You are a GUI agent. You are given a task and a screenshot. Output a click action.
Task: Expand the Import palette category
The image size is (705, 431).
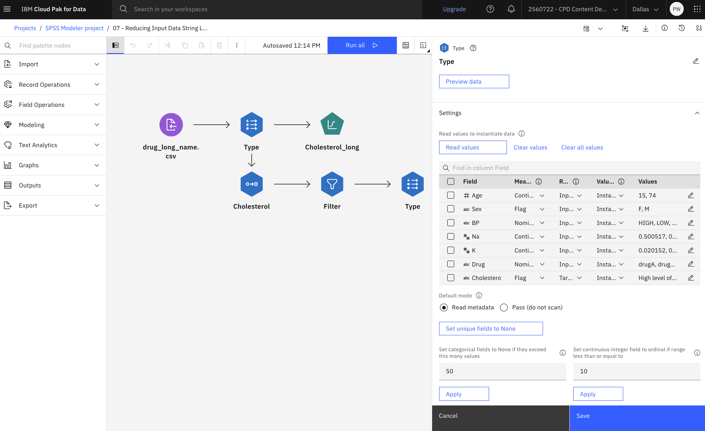53,64
